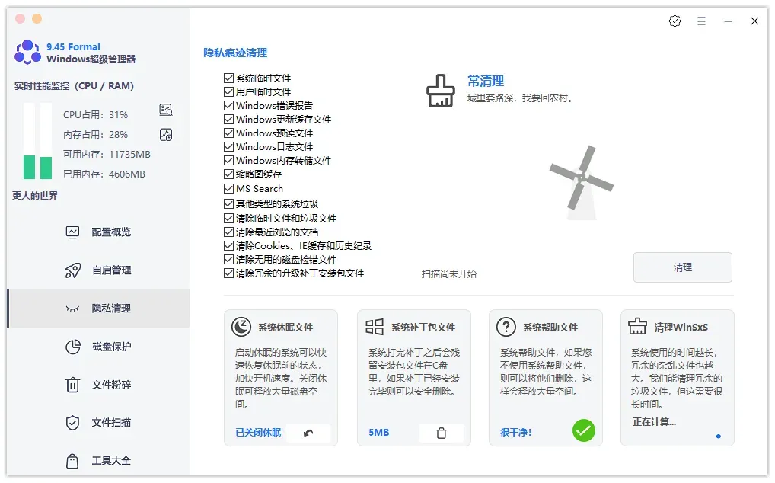This screenshot has width=775, height=483.
Task: Click the broom icon next to 常清理
Action: [440, 91]
